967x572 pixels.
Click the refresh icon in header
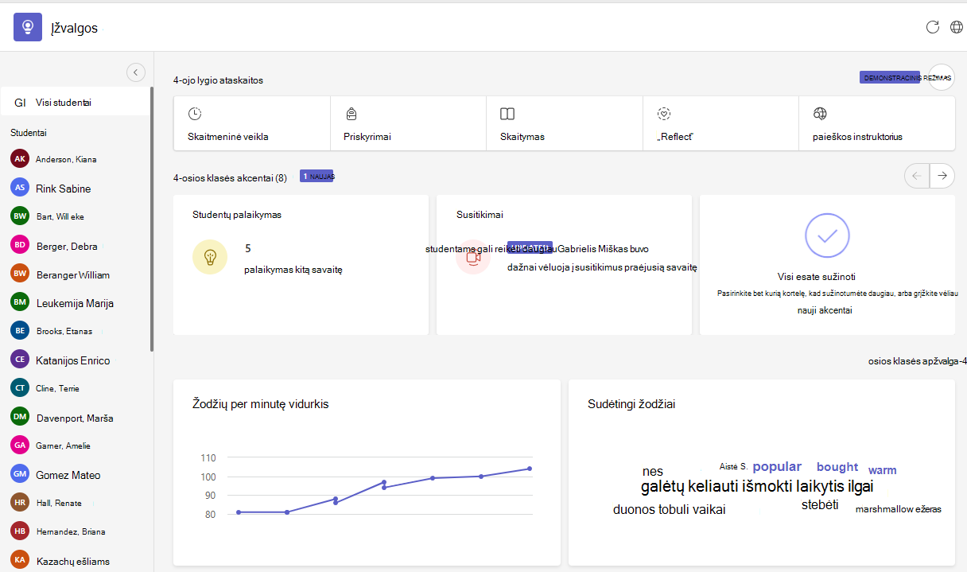(933, 27)
